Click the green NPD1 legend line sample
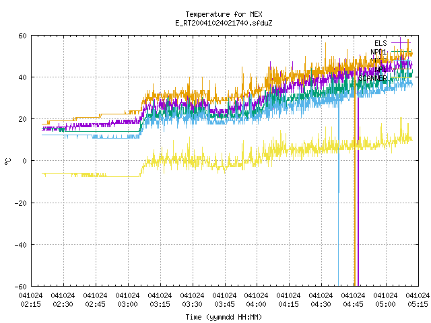Screen dimensions: 431x323 401,52
